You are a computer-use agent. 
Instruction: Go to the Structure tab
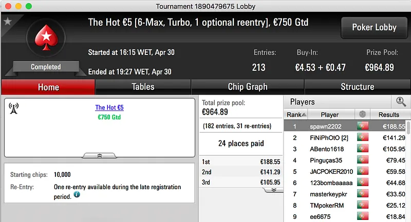[x=357, y=87]
